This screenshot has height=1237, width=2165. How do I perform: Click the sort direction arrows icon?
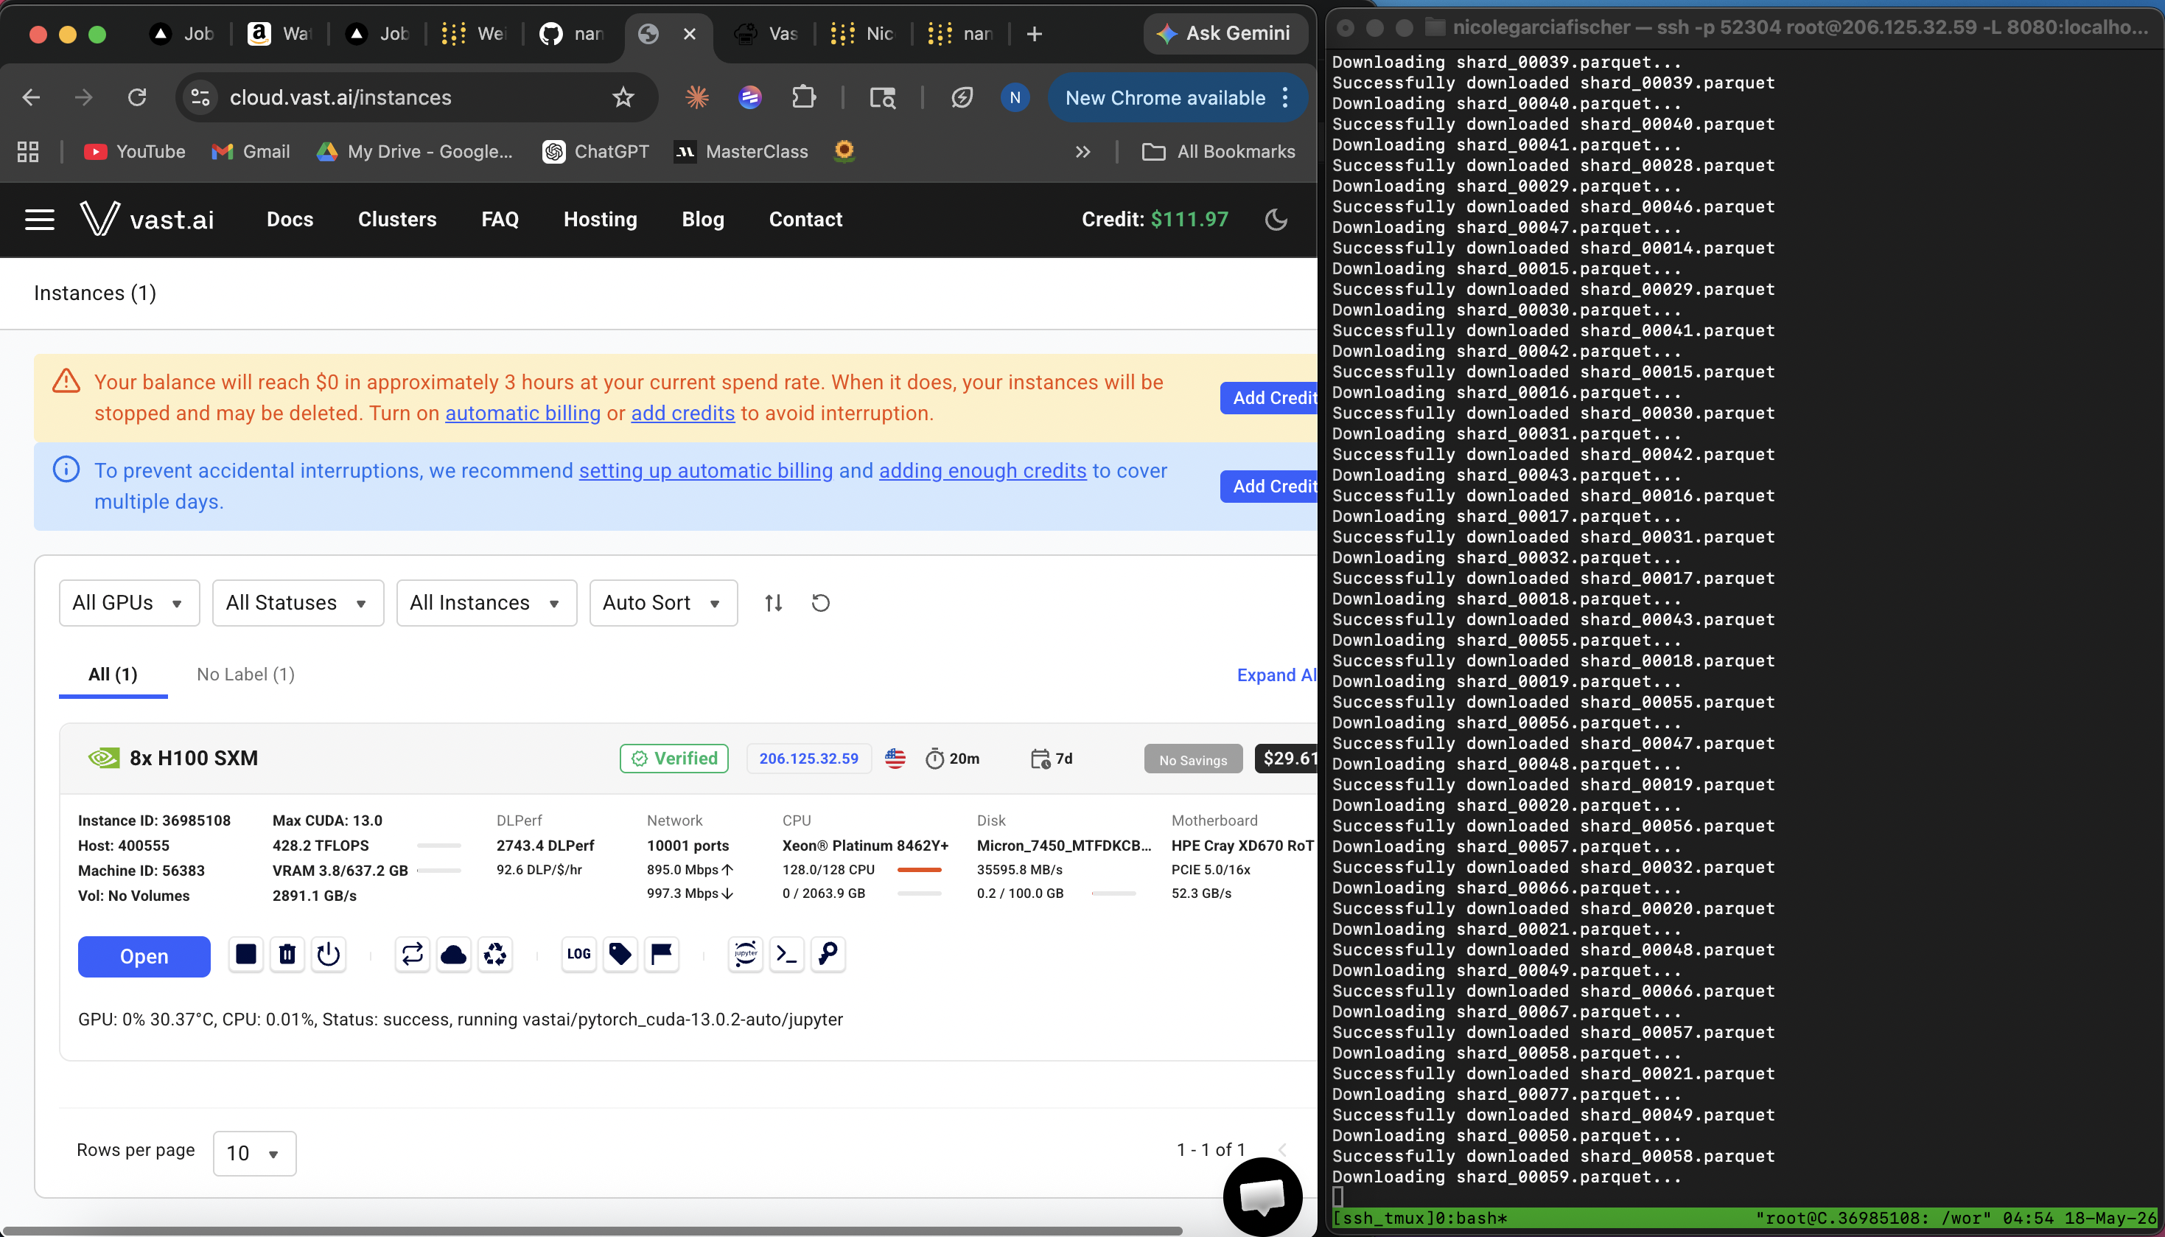coord(774,603)
